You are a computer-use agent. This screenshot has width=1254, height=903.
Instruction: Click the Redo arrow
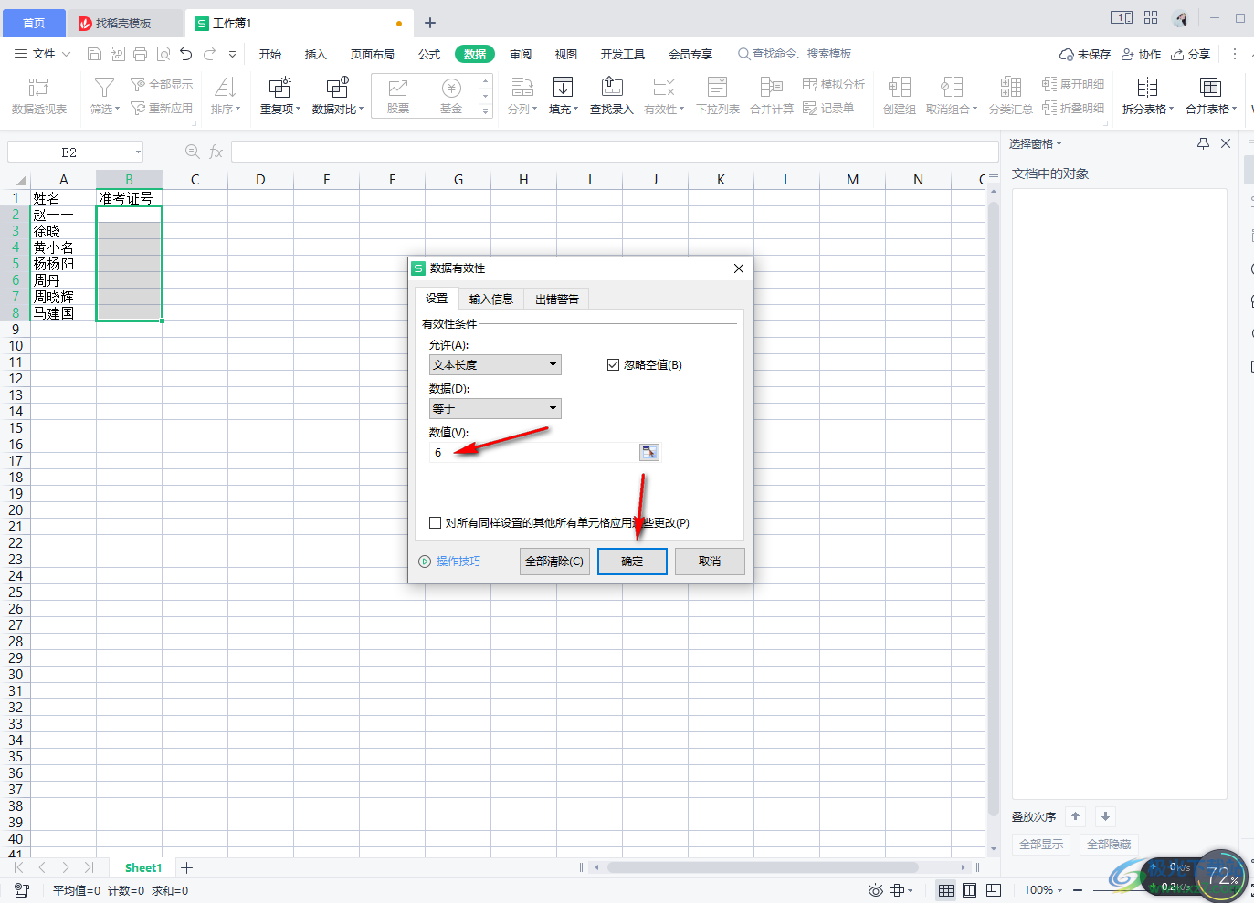click(210, 54)
